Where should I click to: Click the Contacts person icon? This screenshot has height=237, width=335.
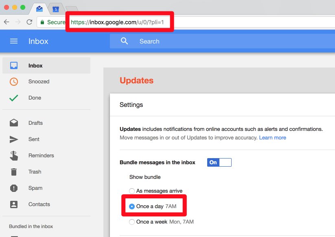14,204
